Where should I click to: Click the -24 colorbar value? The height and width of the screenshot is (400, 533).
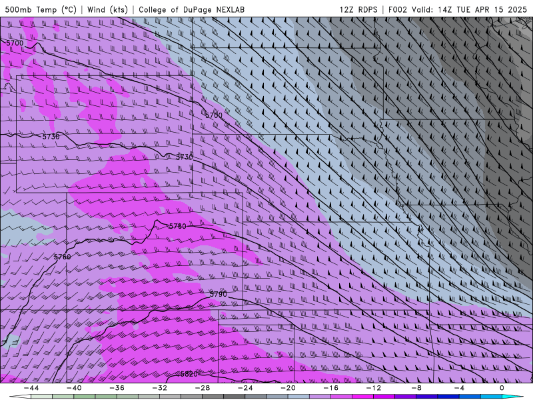[x=245, y=388]
